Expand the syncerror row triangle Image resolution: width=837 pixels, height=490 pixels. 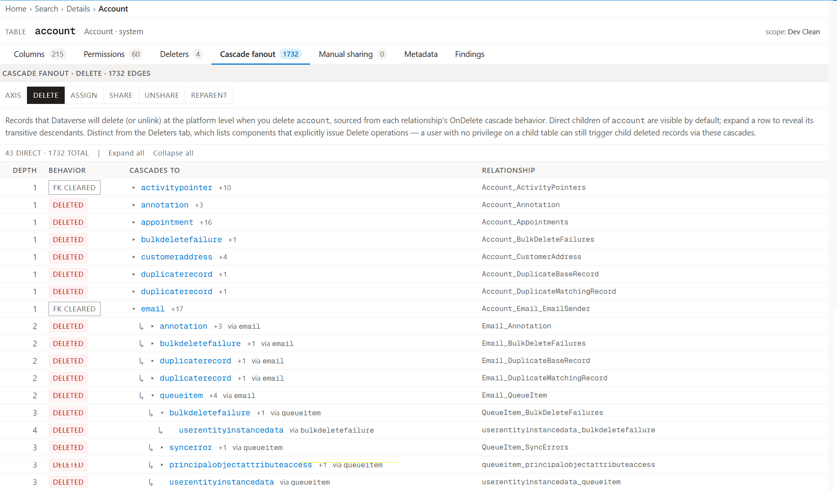[162, 448]
